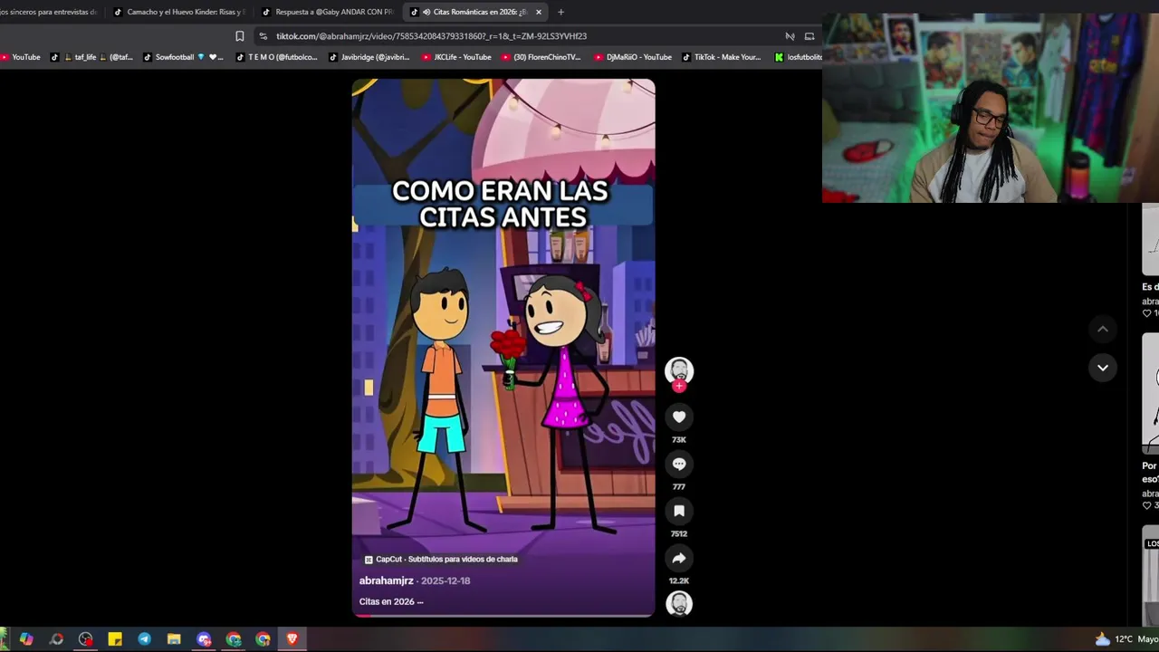Open the site settings icon beside the URL
This screenshot has width=1159, height=652.
tap(263, 36)
